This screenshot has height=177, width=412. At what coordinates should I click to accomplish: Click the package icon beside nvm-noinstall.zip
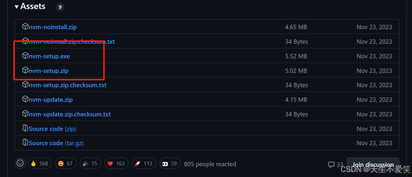(25, 27)
